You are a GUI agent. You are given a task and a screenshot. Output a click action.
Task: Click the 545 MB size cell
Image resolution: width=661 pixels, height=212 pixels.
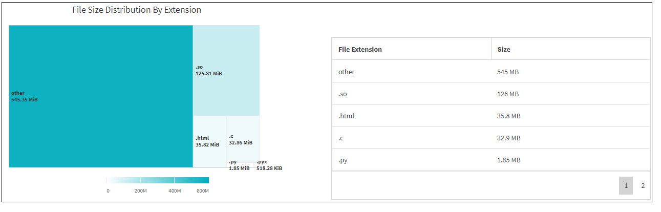pyautogui.click(x=507, y=72)
